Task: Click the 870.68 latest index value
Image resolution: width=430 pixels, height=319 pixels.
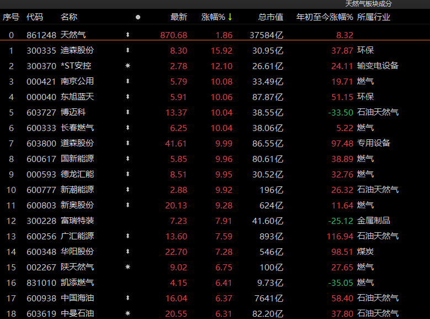Action: pyautogui.click(x=173, y=35)
